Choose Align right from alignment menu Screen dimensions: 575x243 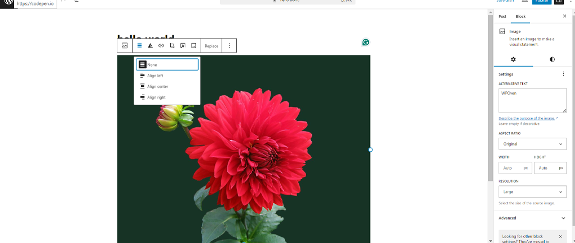[167, 97]
